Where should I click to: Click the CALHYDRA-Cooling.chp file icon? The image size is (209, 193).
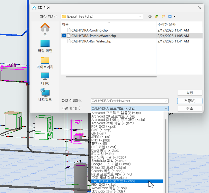point(69,30)
